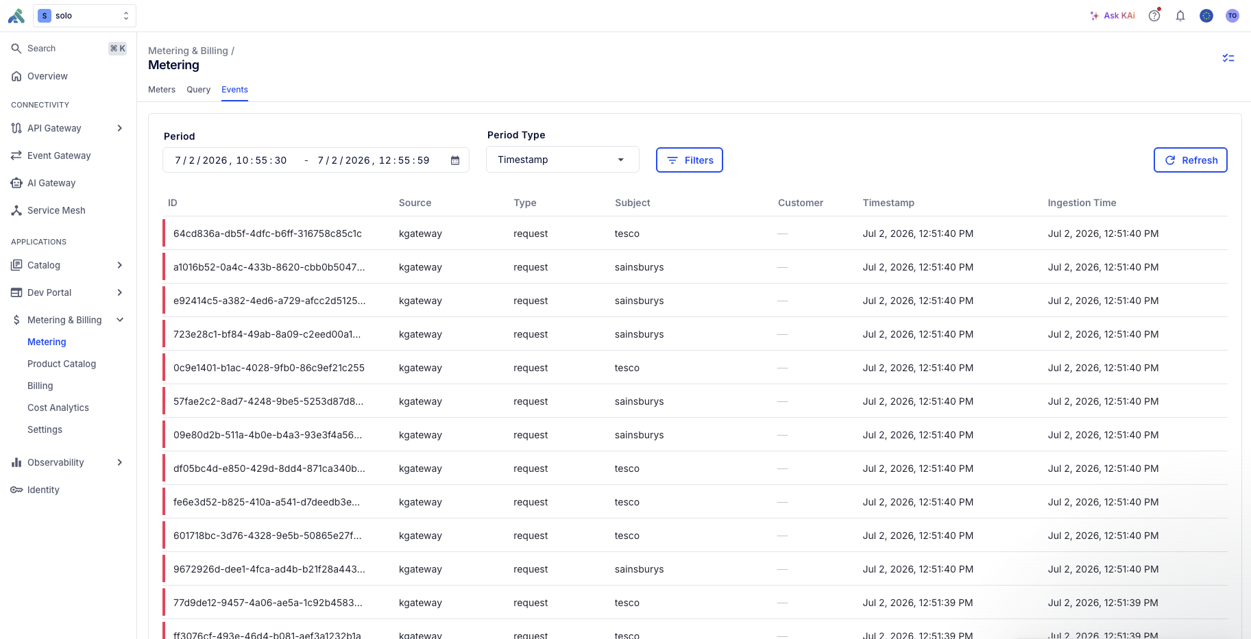
Task: Click the Source column header
Action: 415,203
